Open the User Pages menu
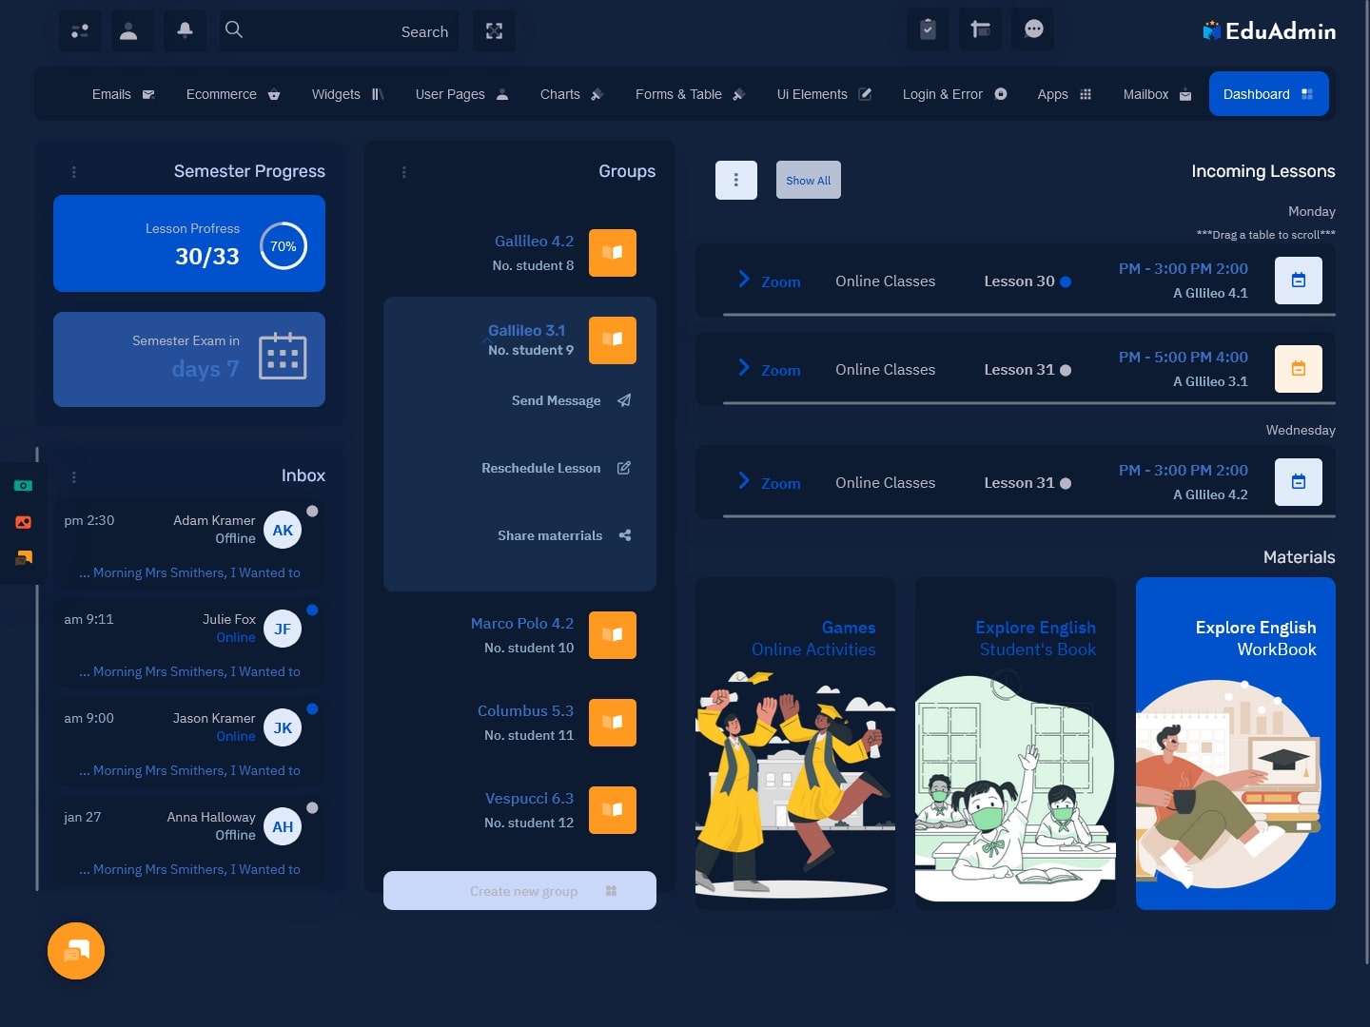The height and width of the screenshot is (1027, 1370). coord(462,94)
